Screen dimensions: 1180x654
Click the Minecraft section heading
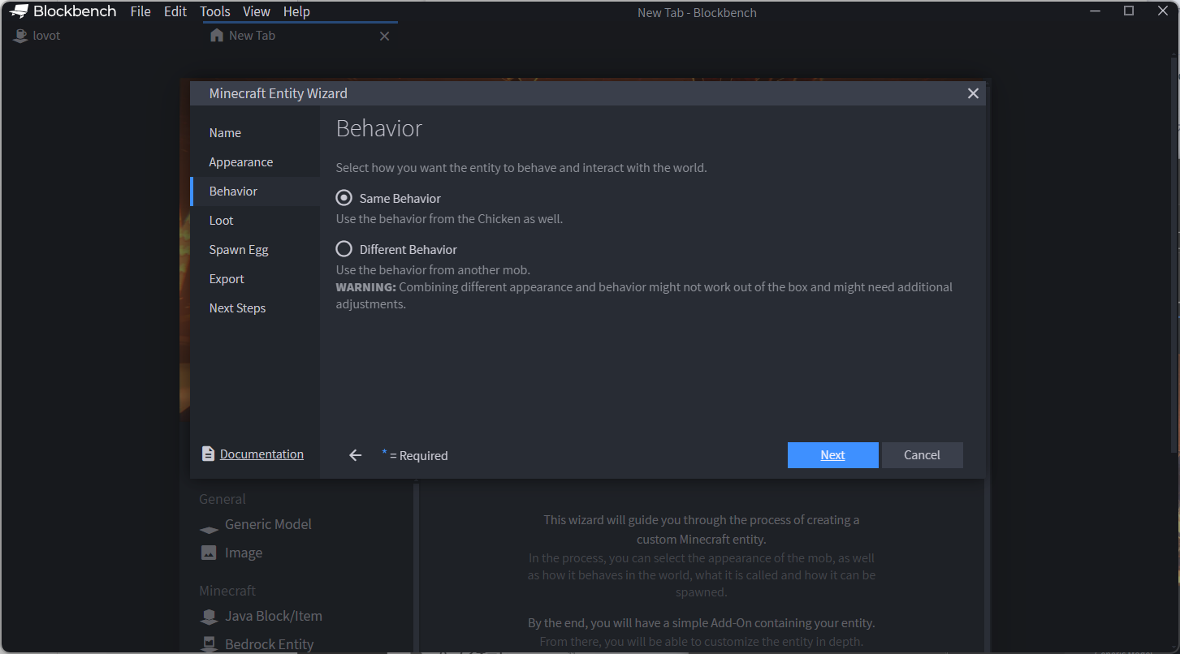[x=227, y=591]
